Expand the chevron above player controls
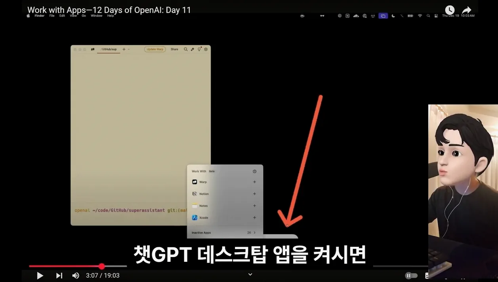Image resolution: width=498 pixels, height=282 pixels. [x=250, y=274]
